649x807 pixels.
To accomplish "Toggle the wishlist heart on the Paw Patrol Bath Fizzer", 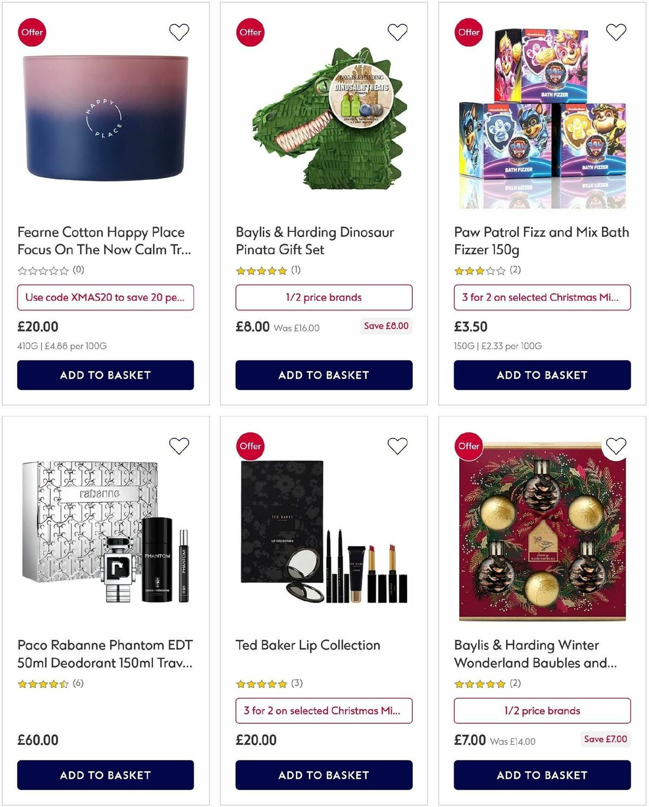I will coord(615,32).
